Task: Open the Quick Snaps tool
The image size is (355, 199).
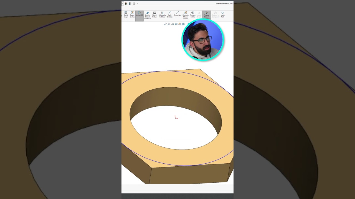Action: [x=126, y=15]
